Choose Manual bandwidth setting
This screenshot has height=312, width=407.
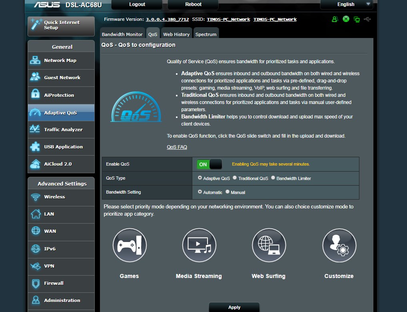click(x=227, y=192)
